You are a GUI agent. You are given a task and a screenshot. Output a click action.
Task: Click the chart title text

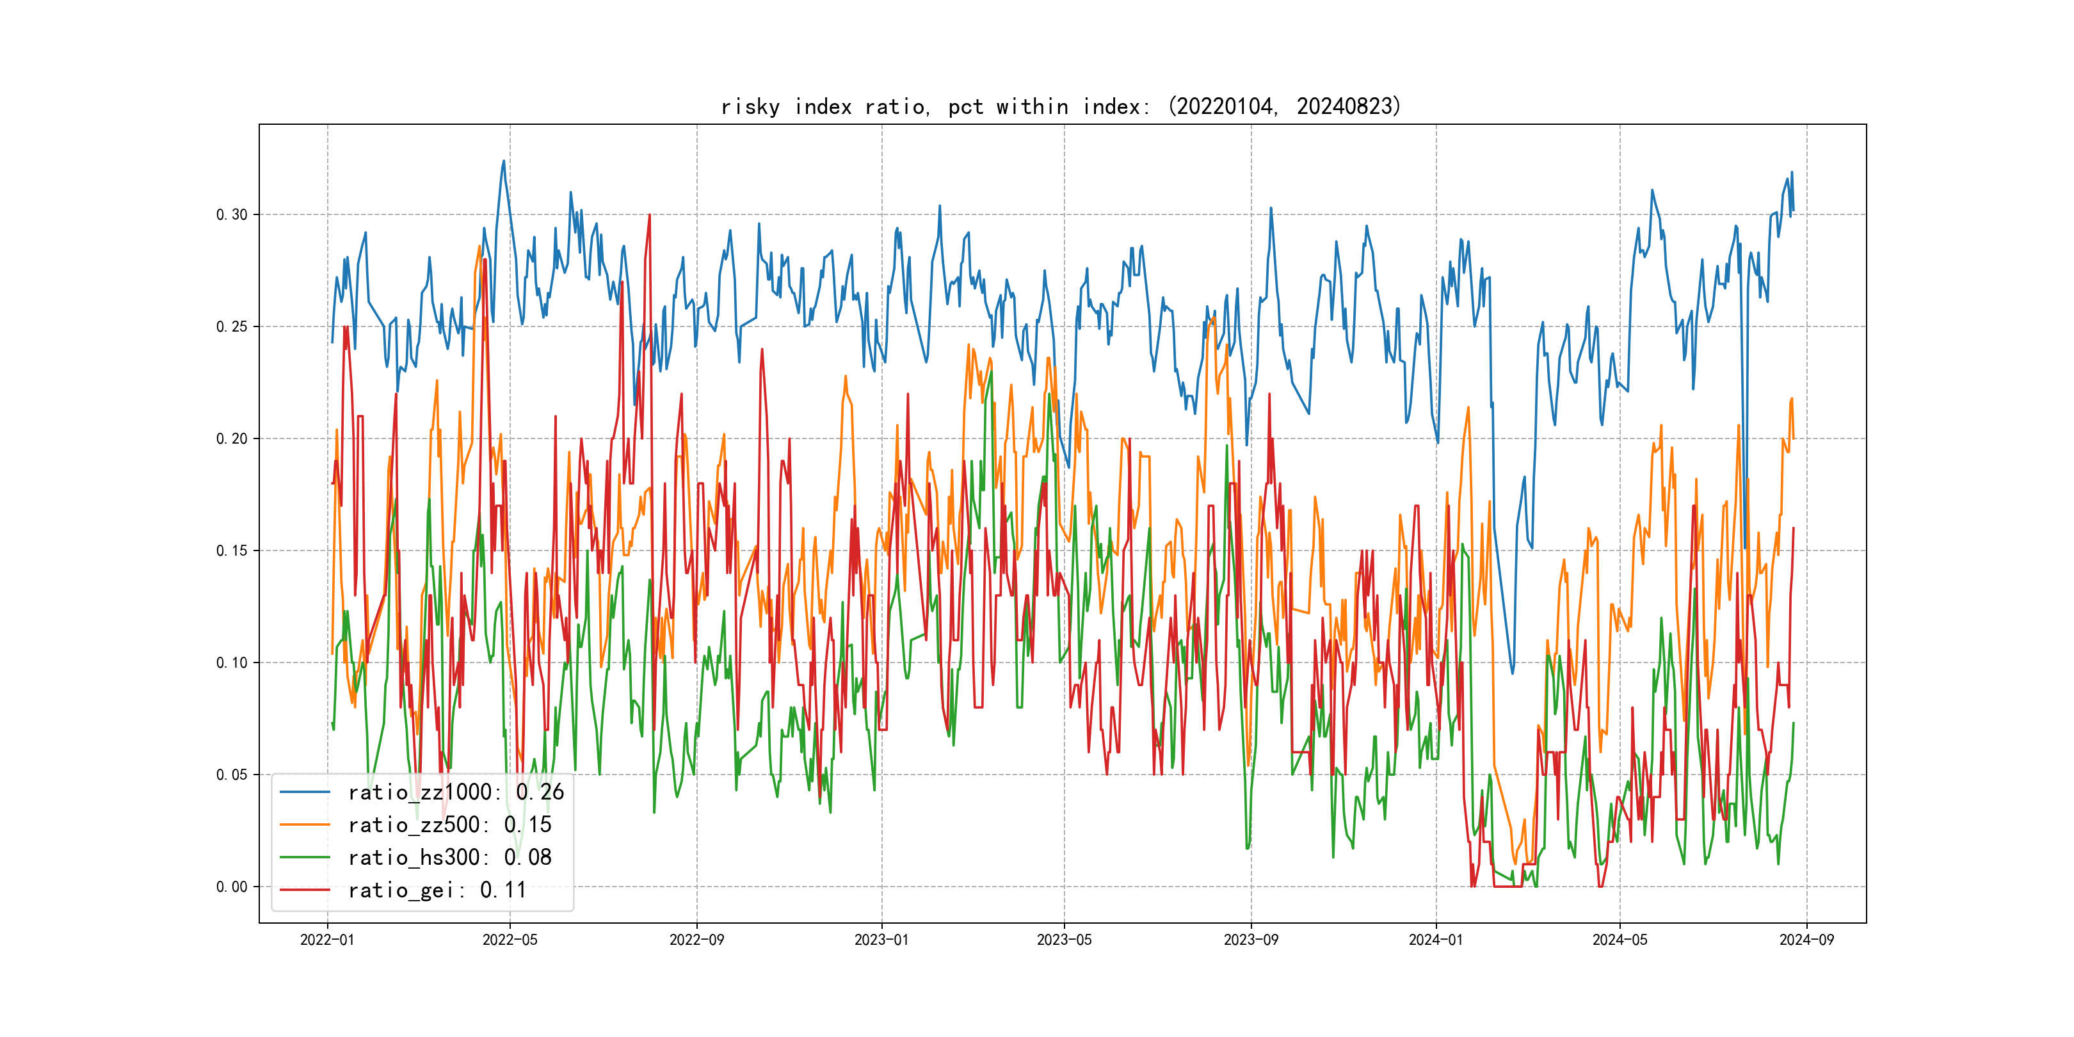pyautogui.click(x=1060, y=106)
